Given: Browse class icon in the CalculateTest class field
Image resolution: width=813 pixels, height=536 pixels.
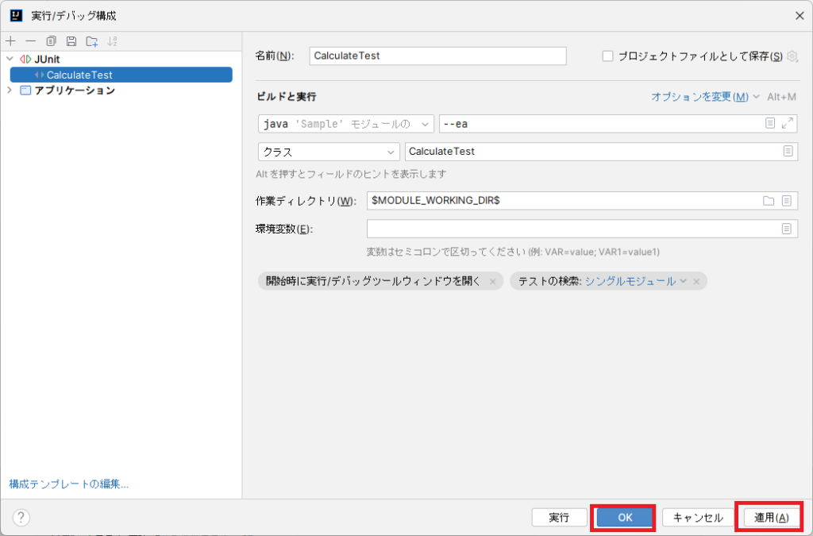Looking at the screenshot, I should pos(788,152).
